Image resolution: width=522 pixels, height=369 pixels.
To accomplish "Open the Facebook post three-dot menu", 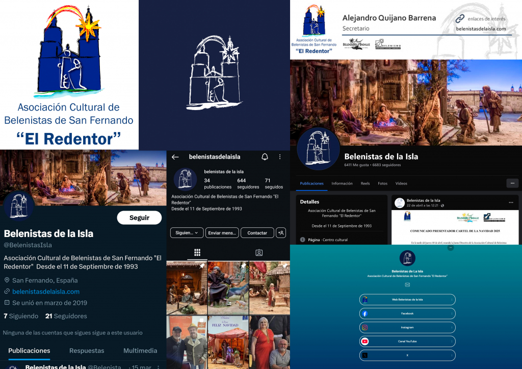I will 511,202.
